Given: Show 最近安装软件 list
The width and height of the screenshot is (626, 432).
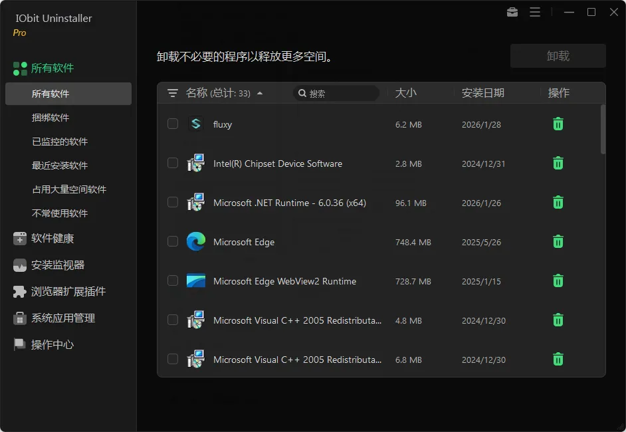Looking at the screenshot, I should [x=60, y=165].
